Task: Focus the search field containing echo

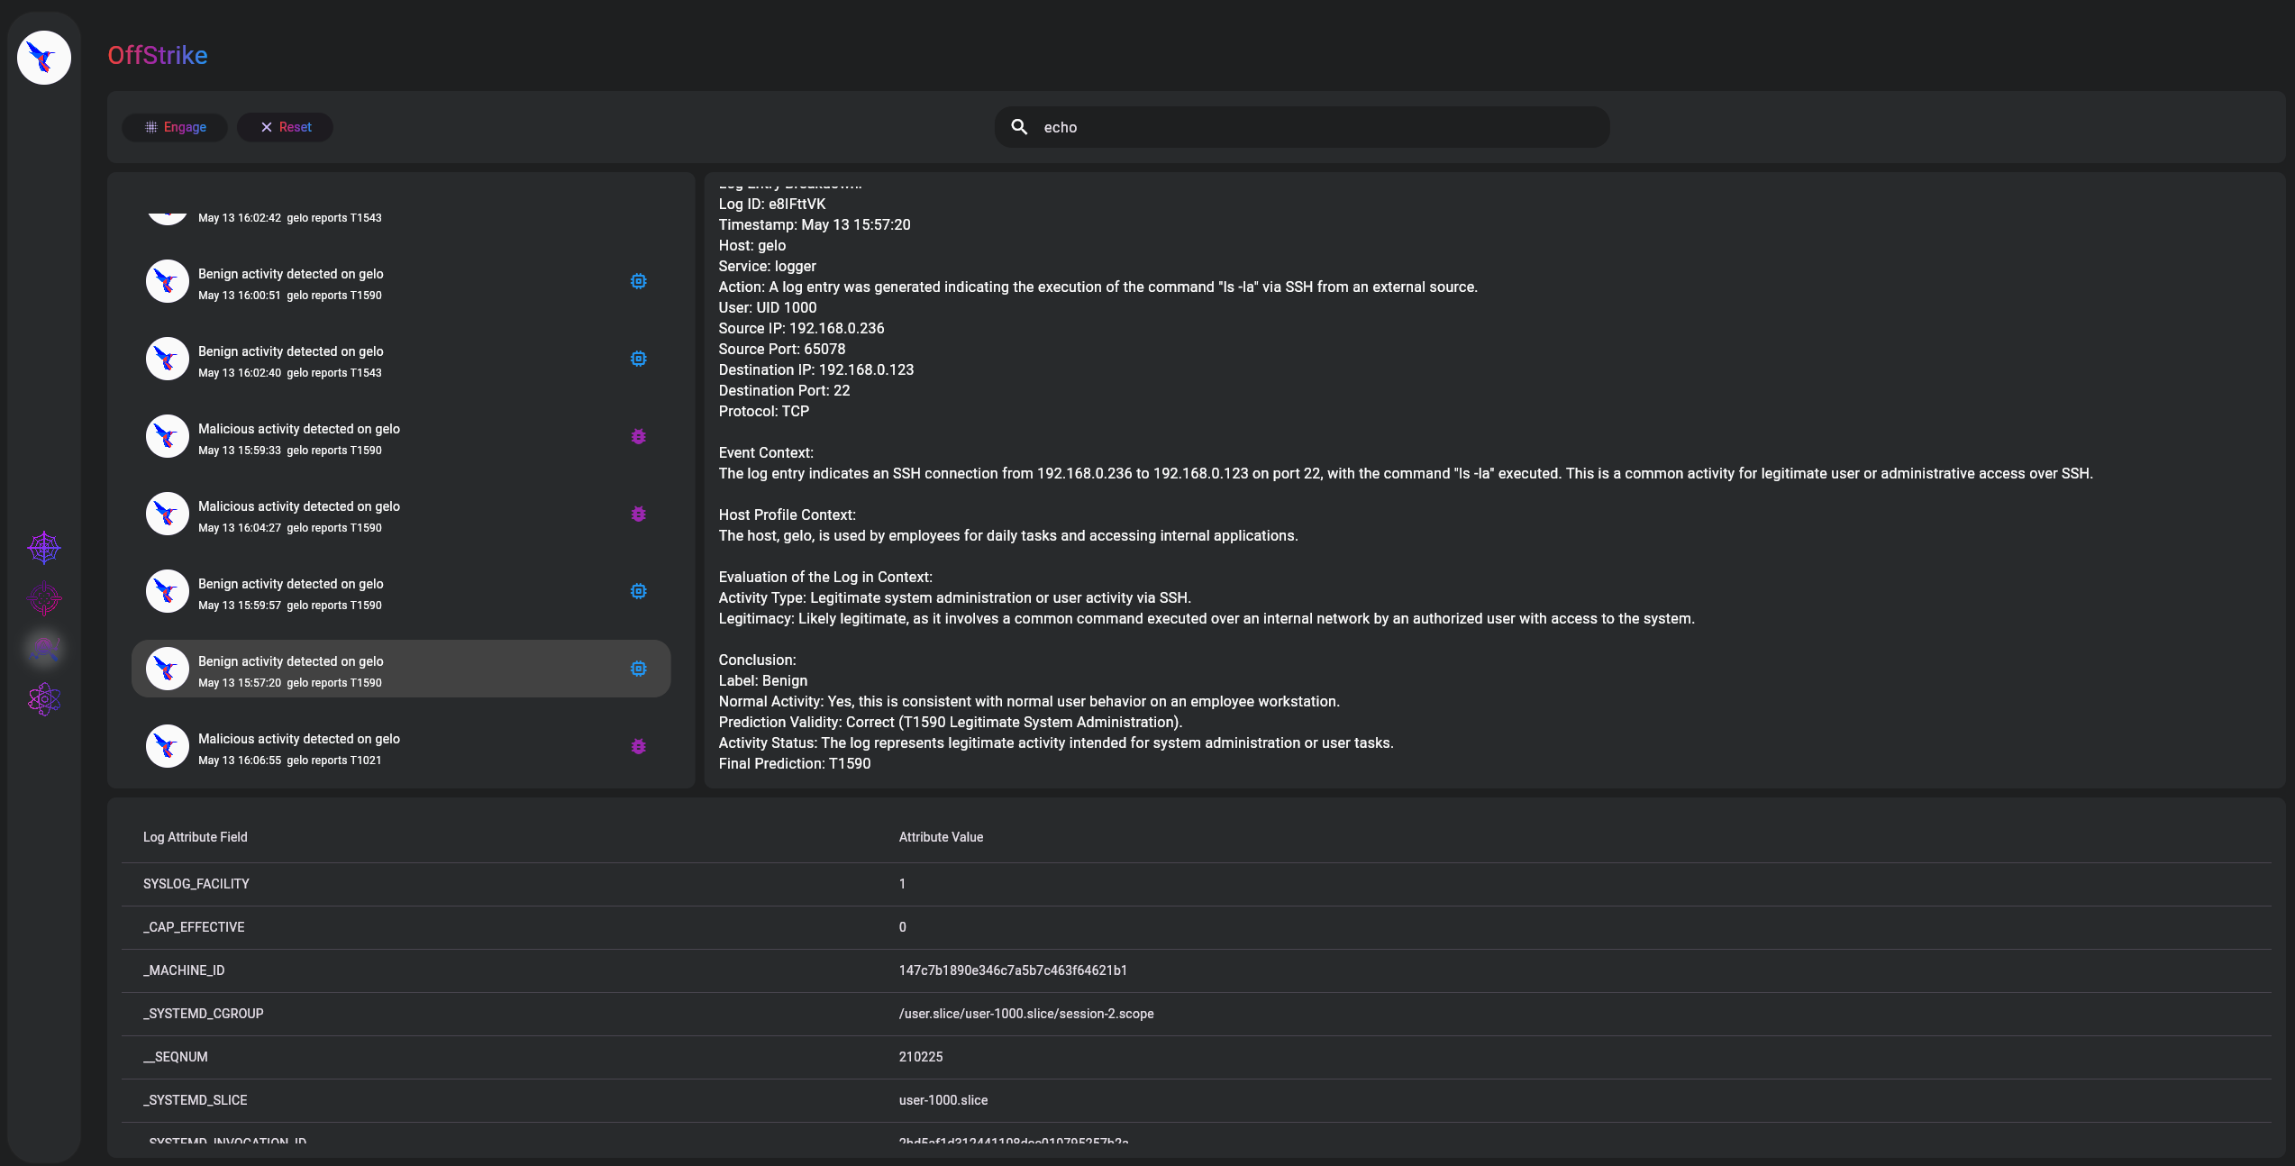Action: tap(1302, 127)
